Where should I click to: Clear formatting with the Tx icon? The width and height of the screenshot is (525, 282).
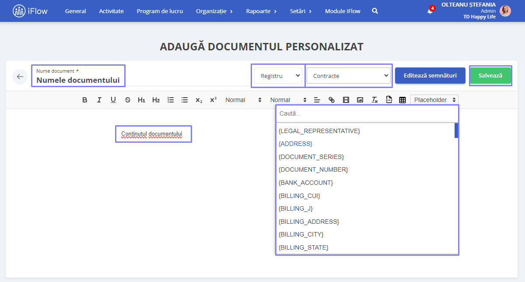[374, 100]
